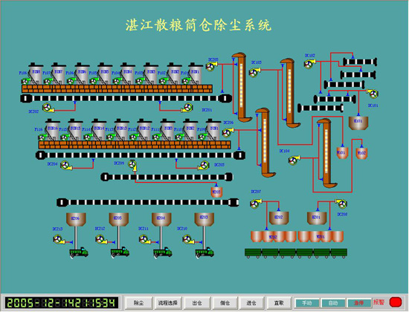The image size is (409, 312).
Task: Click the DC208 fan icon
Action: [341, 204]
